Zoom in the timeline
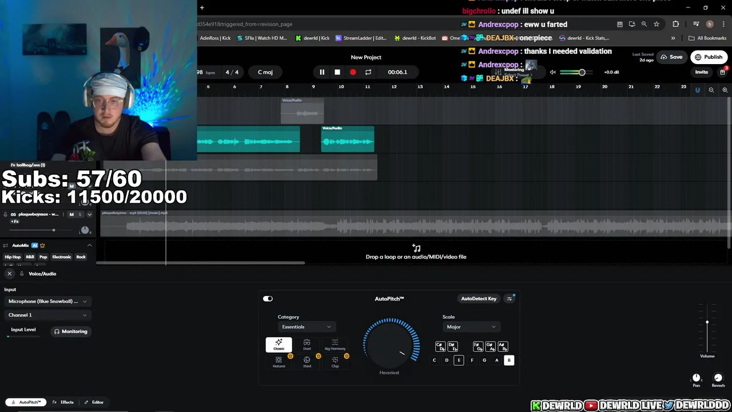 (725, 90)
